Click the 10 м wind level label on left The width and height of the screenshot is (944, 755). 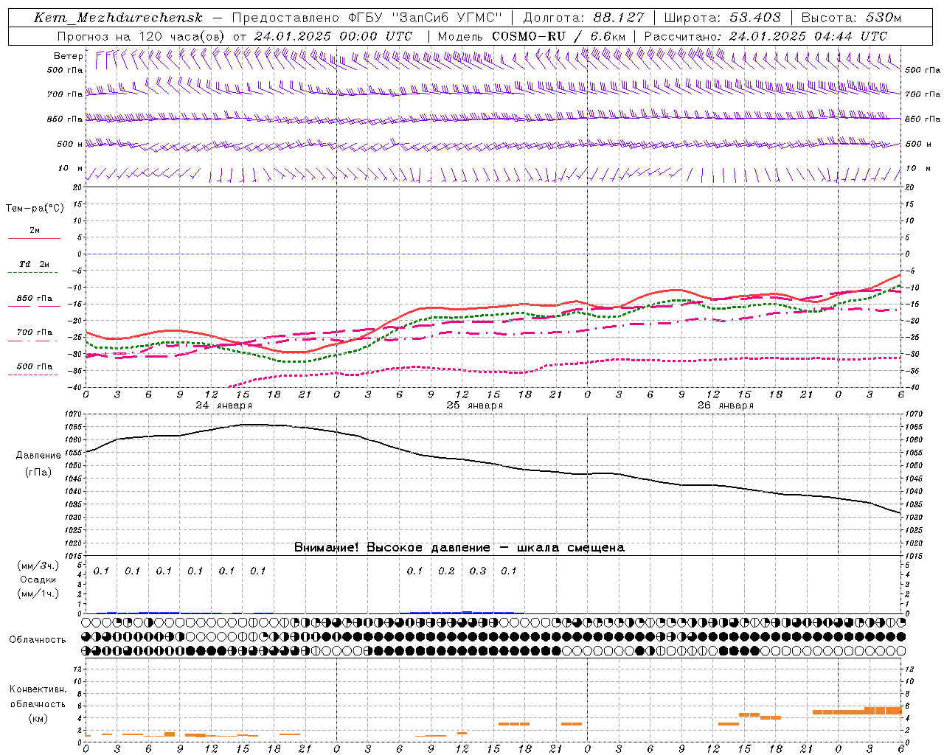70,169
